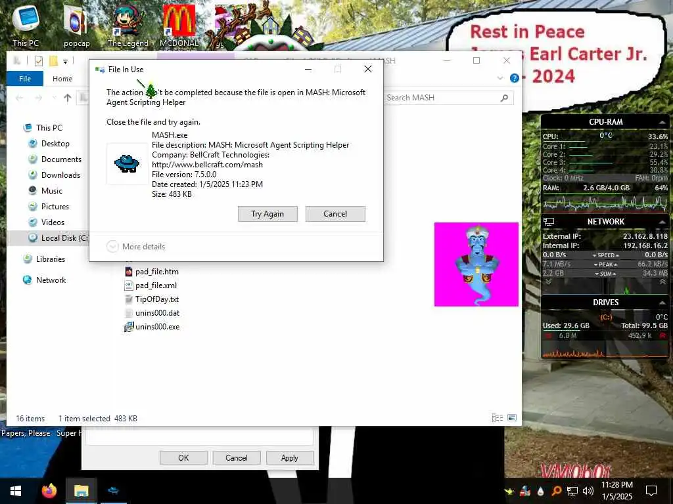
Task: Select the unins000.exe file
Action: (x=152, y=326)
